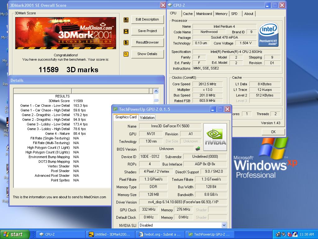318x239 pixels.
Task: Open the Cache tab in CPU-Z
Action: point(188,14)
